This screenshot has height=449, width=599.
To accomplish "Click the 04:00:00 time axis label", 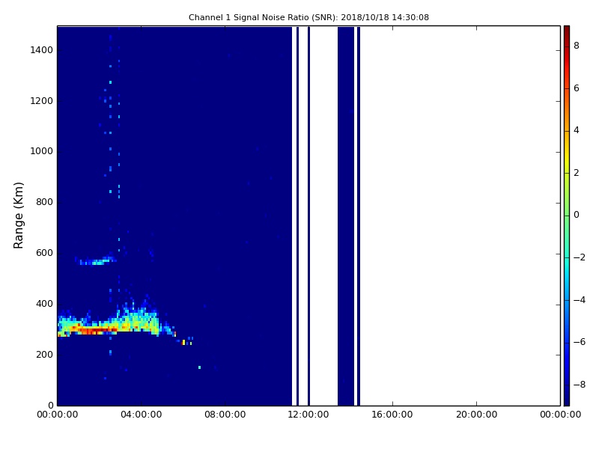I will pos(142,415).
